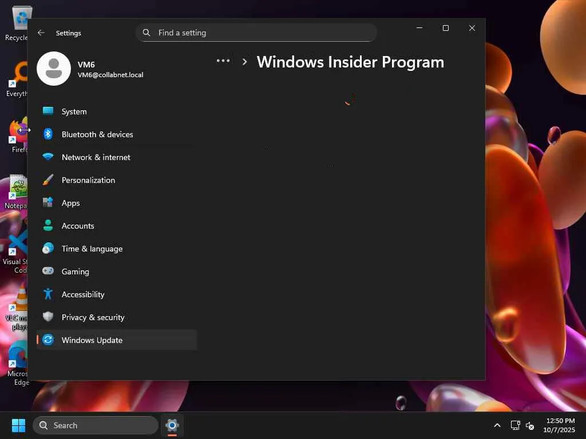The width and height of the screenshot is (586, 439).
Task: Click the Windows Insider Program heading
Action: (350, 62)
